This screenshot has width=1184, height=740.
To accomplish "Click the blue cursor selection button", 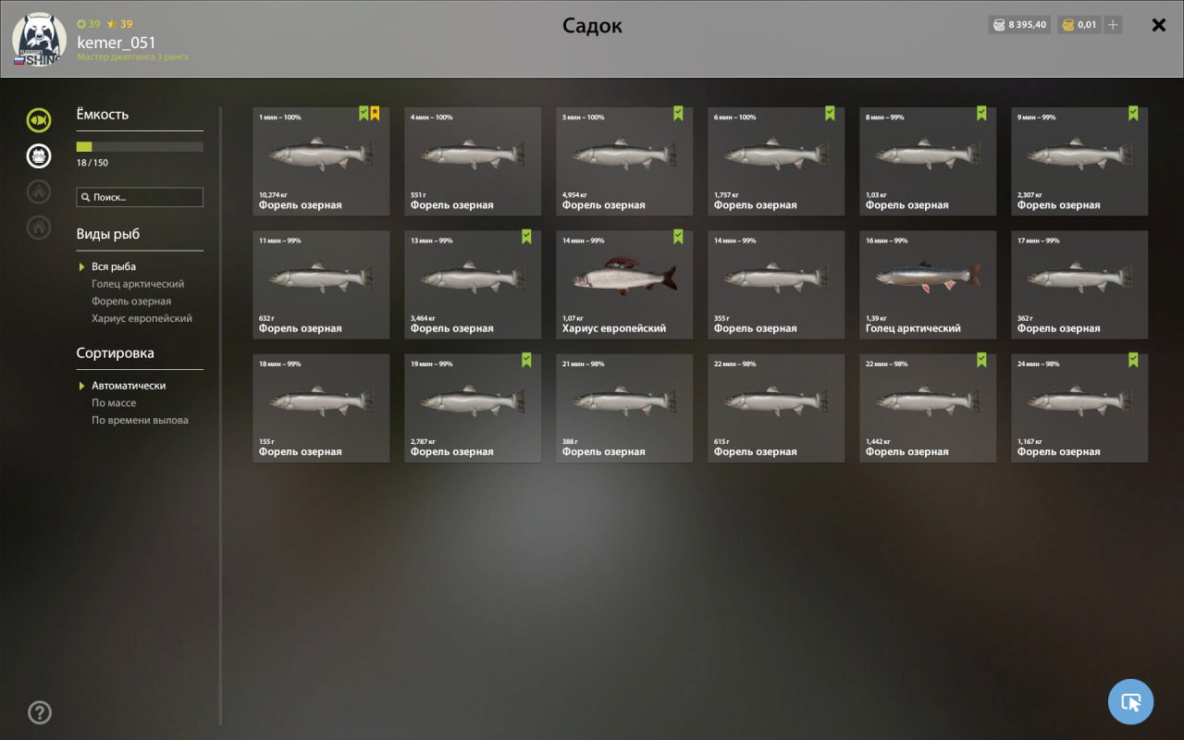I will (x=1130, y=702).
